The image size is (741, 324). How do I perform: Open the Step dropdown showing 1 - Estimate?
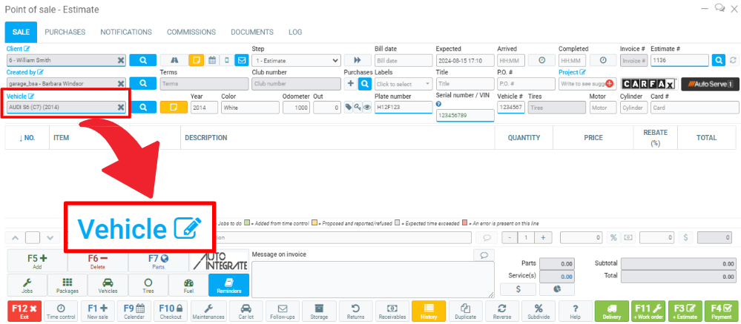[x=296, y=60]
